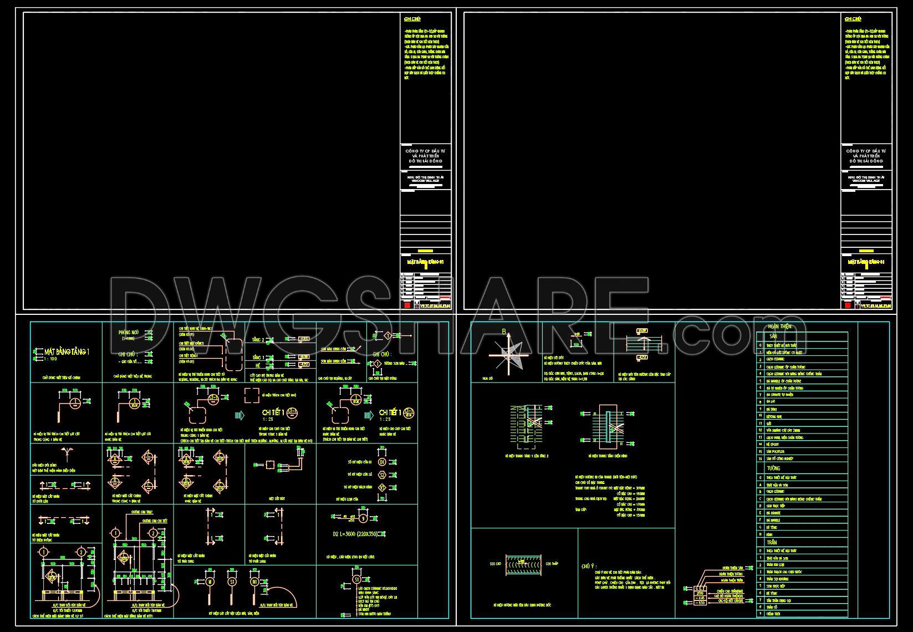Select the 'TƯỜNG' section header in table
Screen dimensions: 913x632
pos(773,468)
